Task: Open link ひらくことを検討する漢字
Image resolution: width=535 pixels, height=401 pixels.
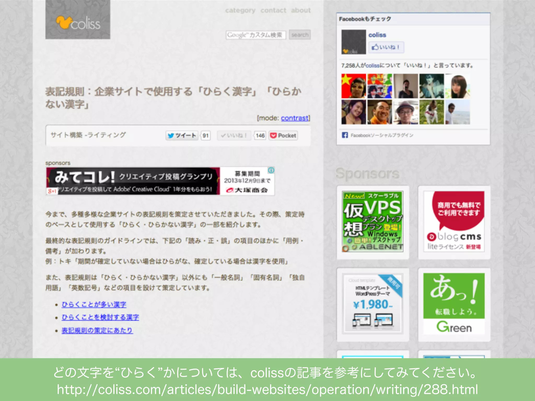Action: [x=100, y=317]
